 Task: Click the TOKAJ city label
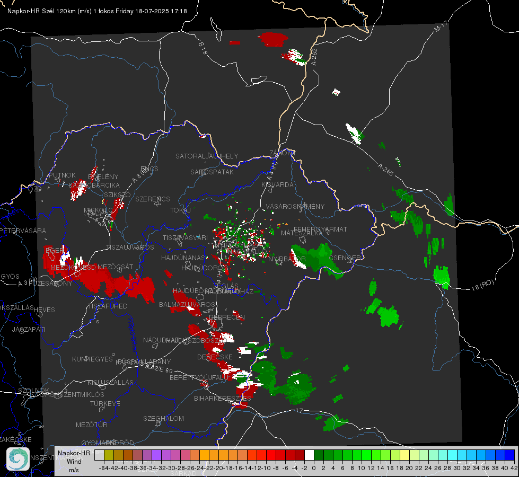pyautogui.click(x=180, y=210)
